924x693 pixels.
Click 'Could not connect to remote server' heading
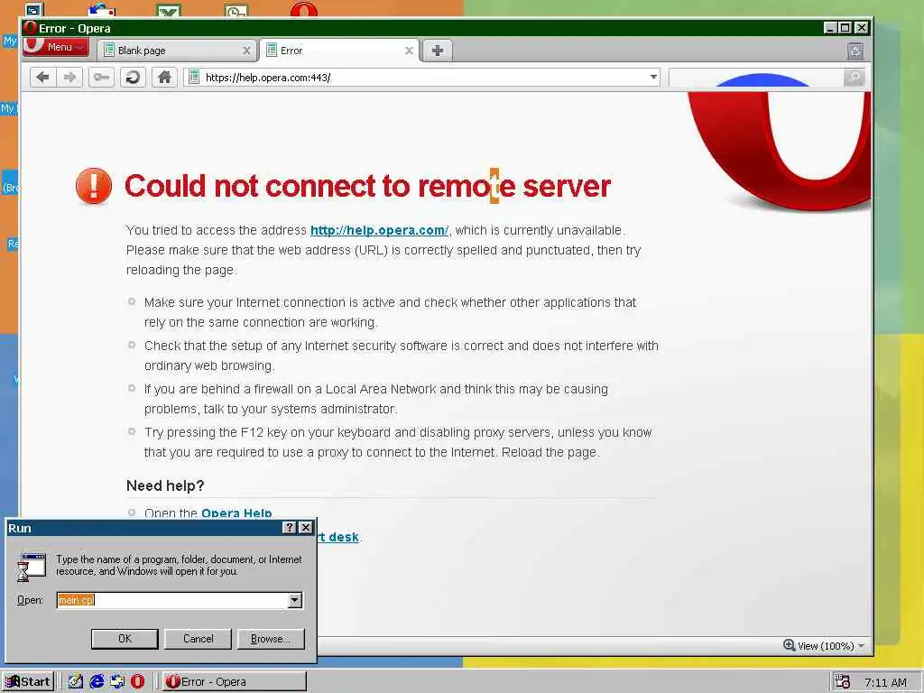coord(368,186)
